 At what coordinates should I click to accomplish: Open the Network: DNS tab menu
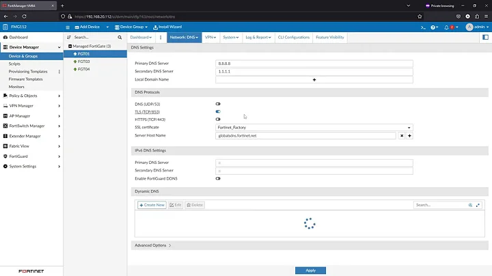pyautogui.click(x=184, y=38)
